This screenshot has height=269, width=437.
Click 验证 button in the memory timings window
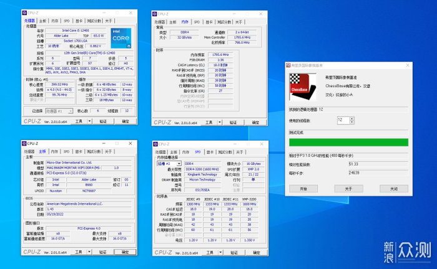(x=233, y=122)
